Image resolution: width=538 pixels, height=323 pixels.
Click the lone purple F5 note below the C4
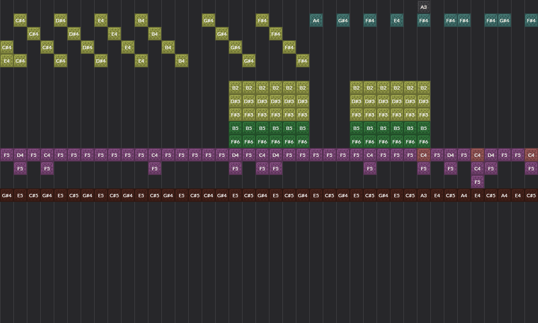477,182
